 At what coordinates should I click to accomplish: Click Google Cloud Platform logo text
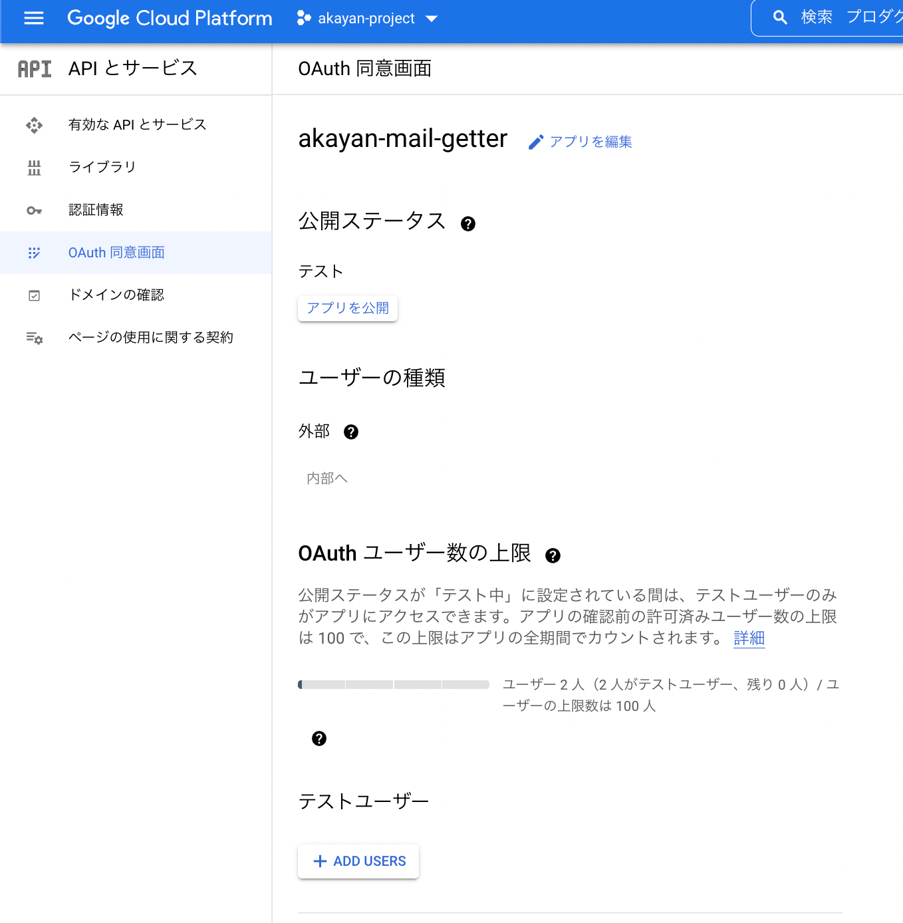(x=170, y=18)
